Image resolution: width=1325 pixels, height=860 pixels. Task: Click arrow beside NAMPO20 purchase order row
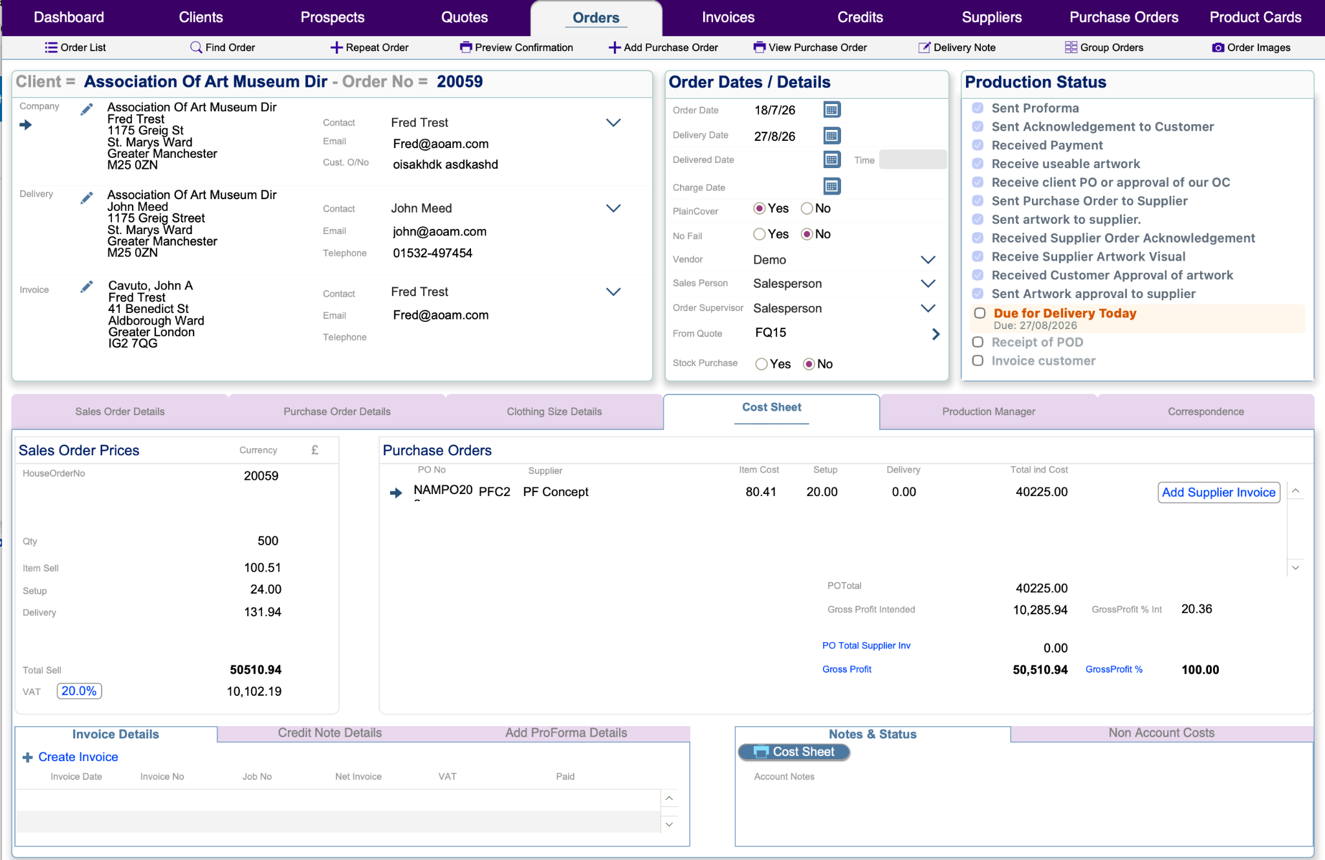pos(396,493)
